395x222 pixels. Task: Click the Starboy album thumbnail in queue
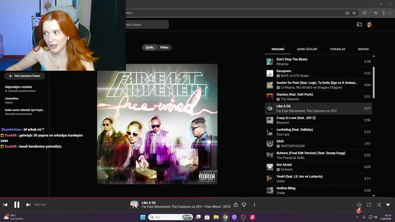(270, 97)
